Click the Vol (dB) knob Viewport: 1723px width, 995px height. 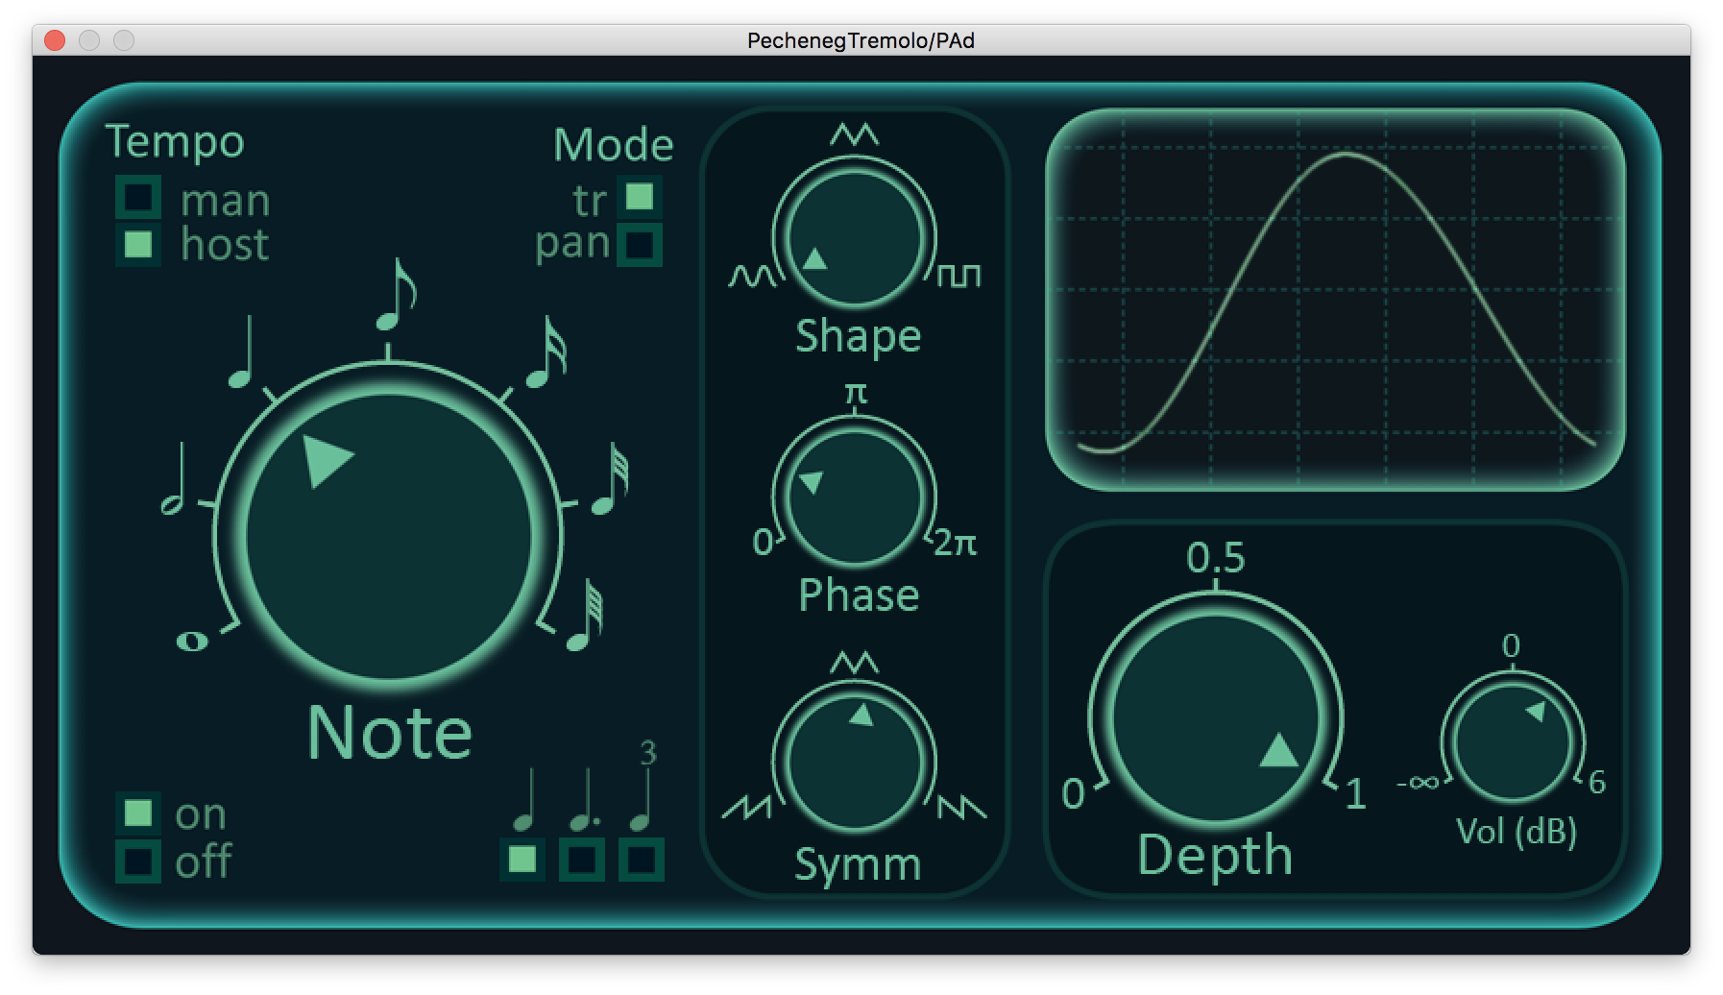[1513, 742]
